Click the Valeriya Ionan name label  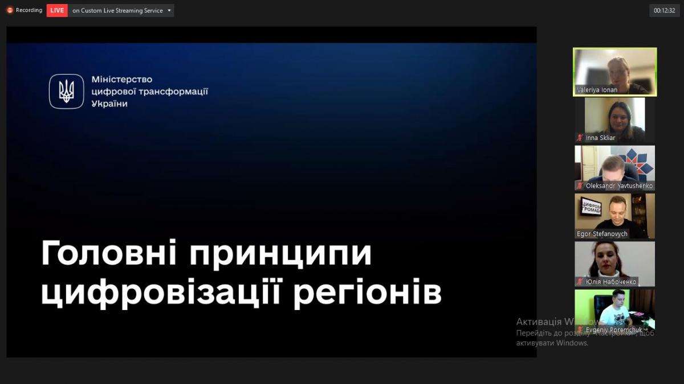click(597, 90)
